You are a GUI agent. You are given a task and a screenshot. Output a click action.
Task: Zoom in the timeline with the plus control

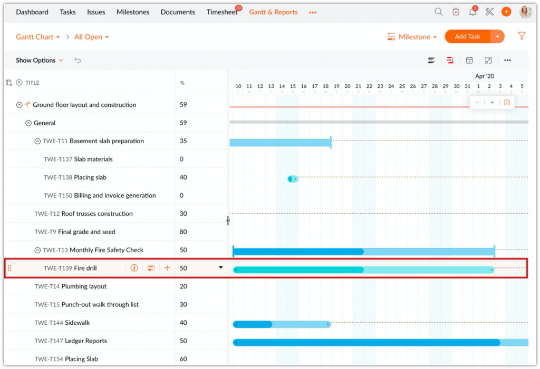point(491,102)
